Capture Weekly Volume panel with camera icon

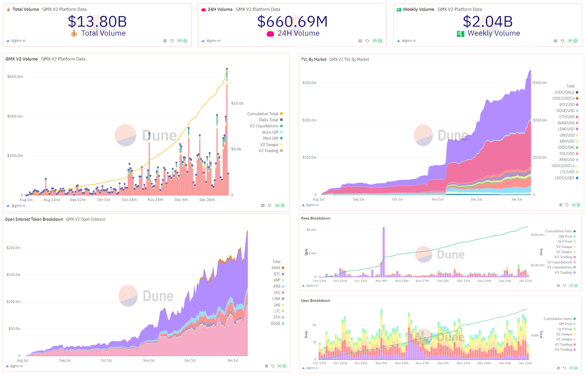tap(555, 41)
